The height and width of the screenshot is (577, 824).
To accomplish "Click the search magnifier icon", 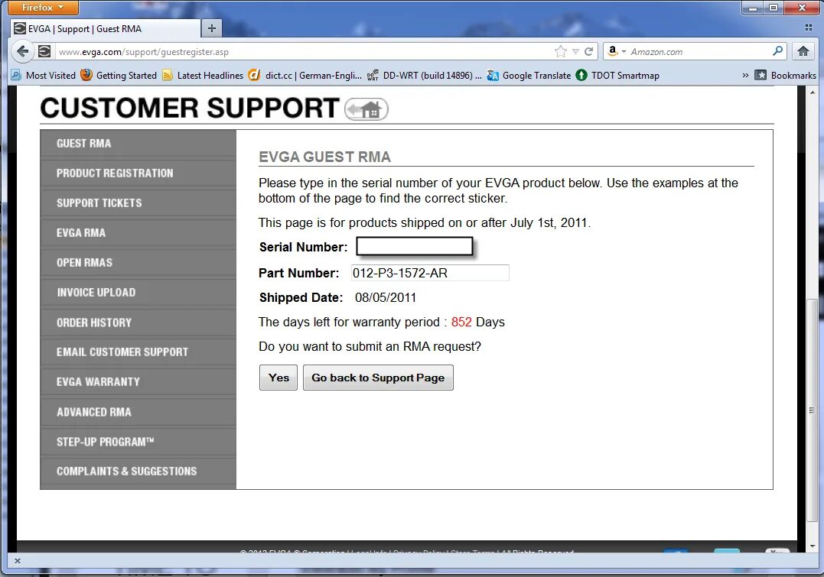I will [x=778, y=51].
